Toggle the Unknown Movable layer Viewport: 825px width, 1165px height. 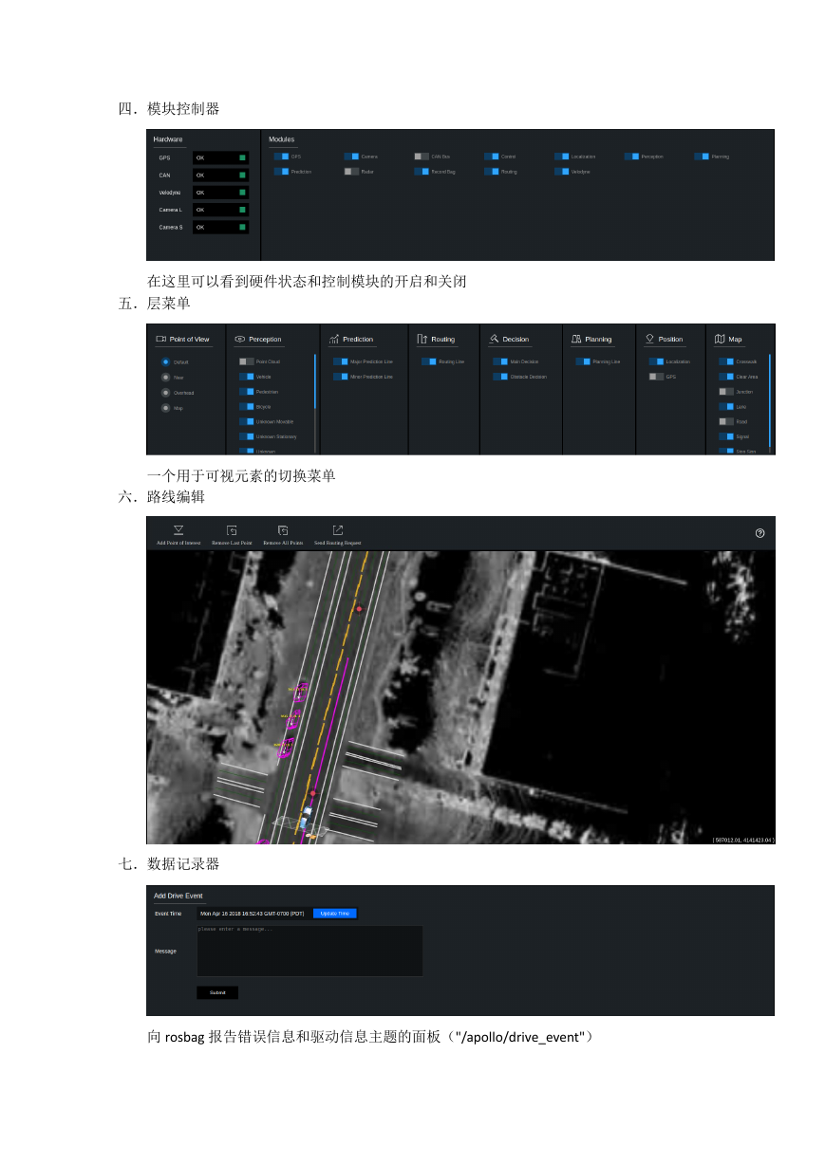coord(247,421)
